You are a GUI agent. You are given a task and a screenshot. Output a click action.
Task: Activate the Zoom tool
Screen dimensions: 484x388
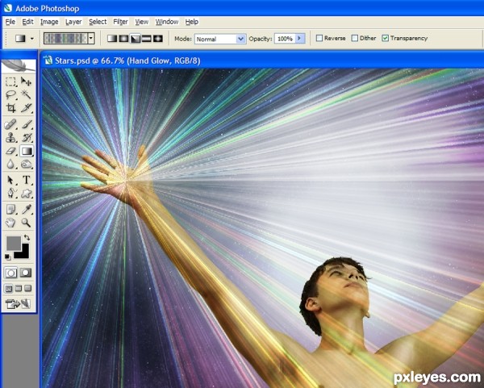click(x=27, y=223)
